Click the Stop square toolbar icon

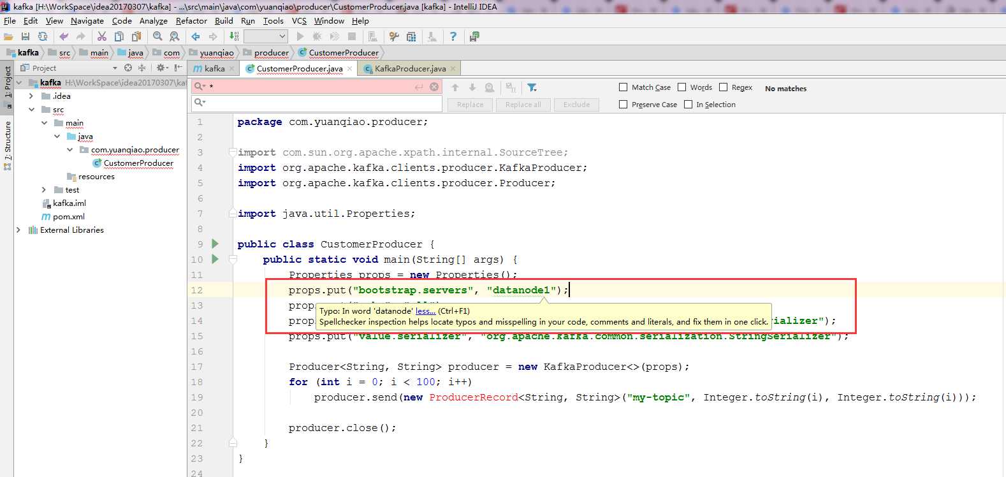pyautogui.click(x=351, y=37)
